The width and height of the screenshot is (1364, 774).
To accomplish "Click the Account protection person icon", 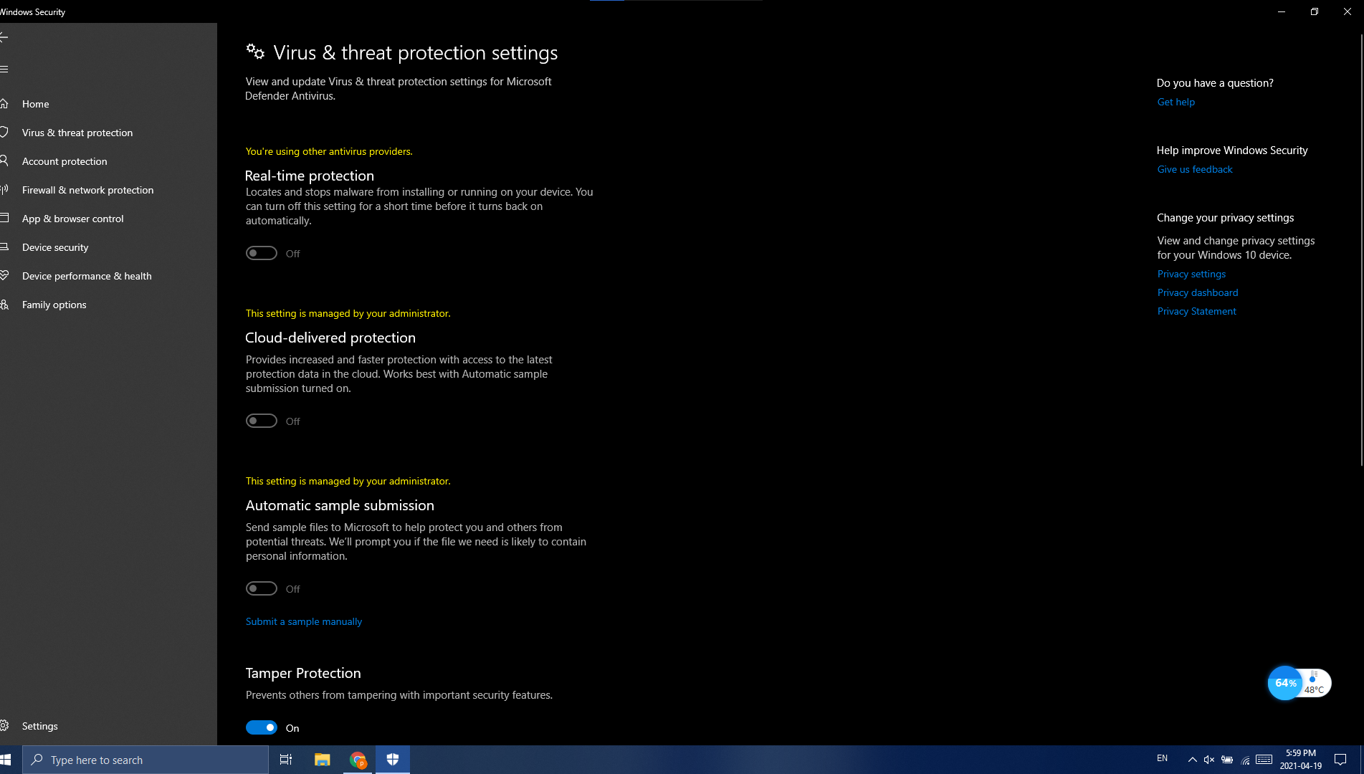I will coord(4,161).
